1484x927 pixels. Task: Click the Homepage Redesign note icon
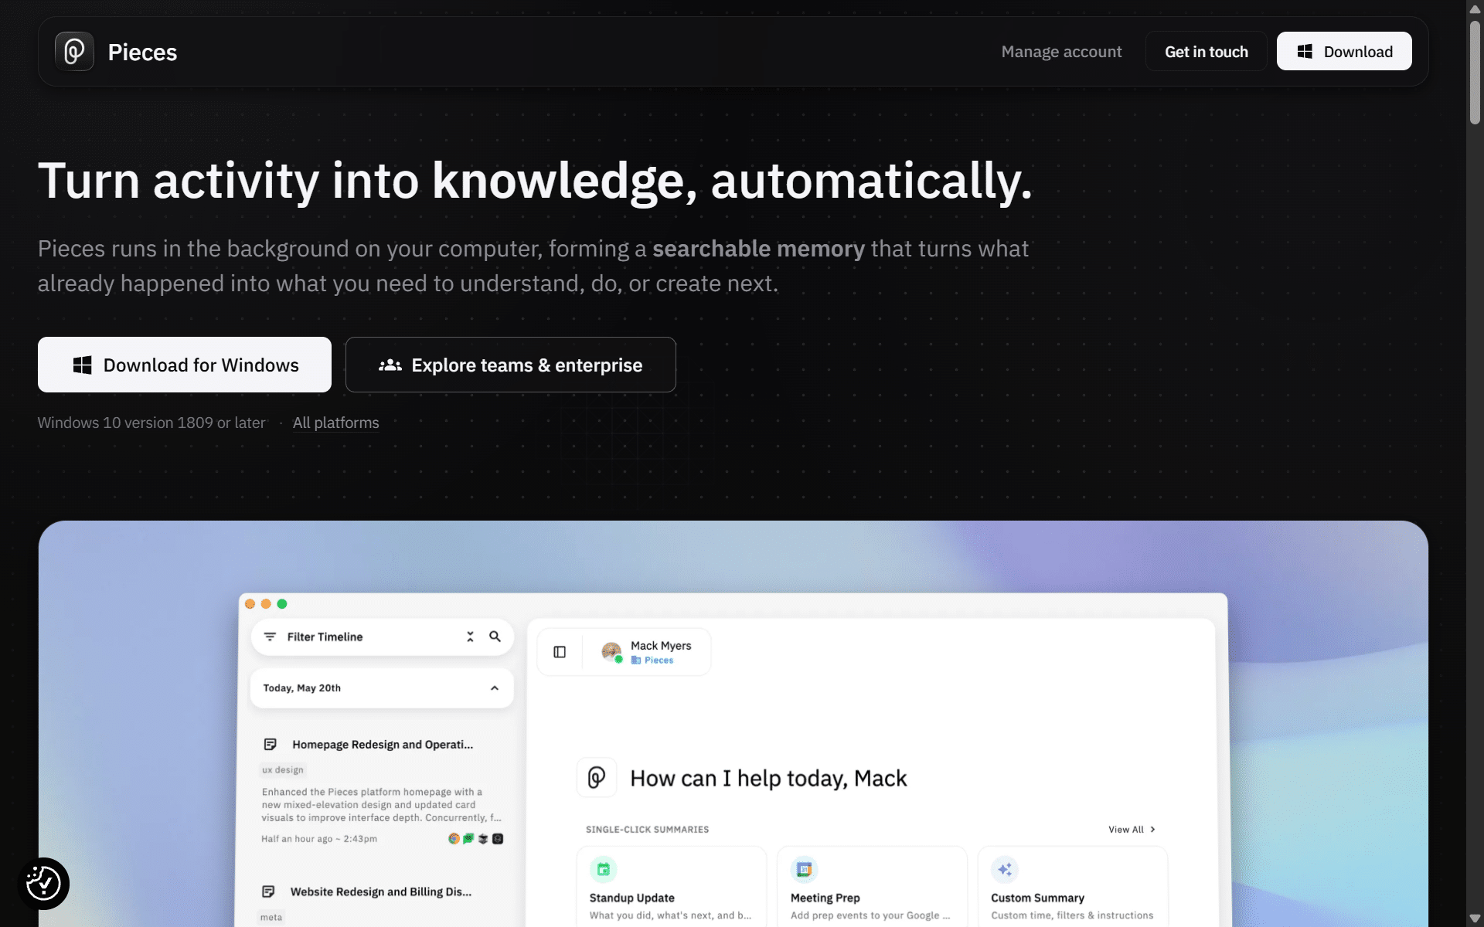click(x=270, y=745)
